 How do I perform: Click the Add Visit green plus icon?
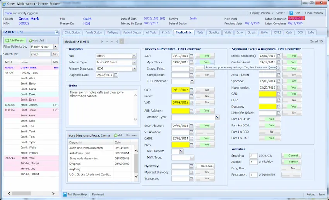click(31, 41)
